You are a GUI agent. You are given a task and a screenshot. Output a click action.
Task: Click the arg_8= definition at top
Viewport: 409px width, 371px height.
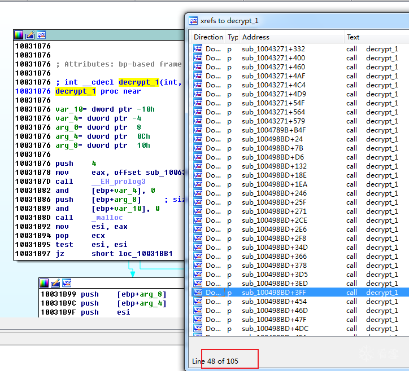click(103, 145)
